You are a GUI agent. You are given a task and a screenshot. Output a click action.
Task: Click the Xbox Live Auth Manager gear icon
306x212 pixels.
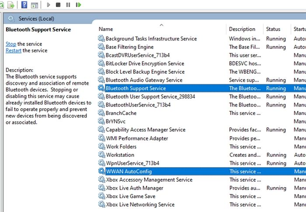pos(101,188)
